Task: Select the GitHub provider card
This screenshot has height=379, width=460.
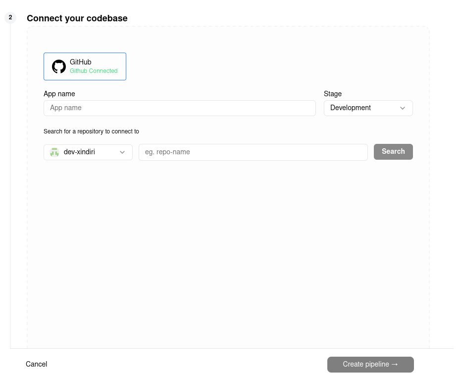Action: [85, 66]
